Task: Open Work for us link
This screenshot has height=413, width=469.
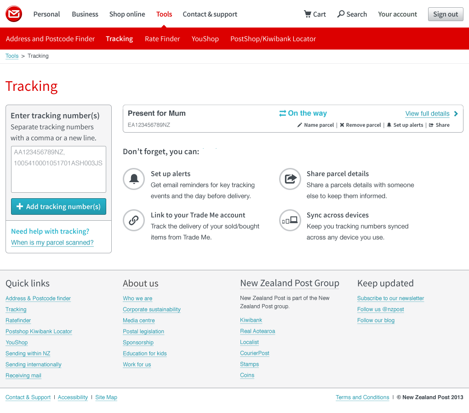Action: pos(137,365)
